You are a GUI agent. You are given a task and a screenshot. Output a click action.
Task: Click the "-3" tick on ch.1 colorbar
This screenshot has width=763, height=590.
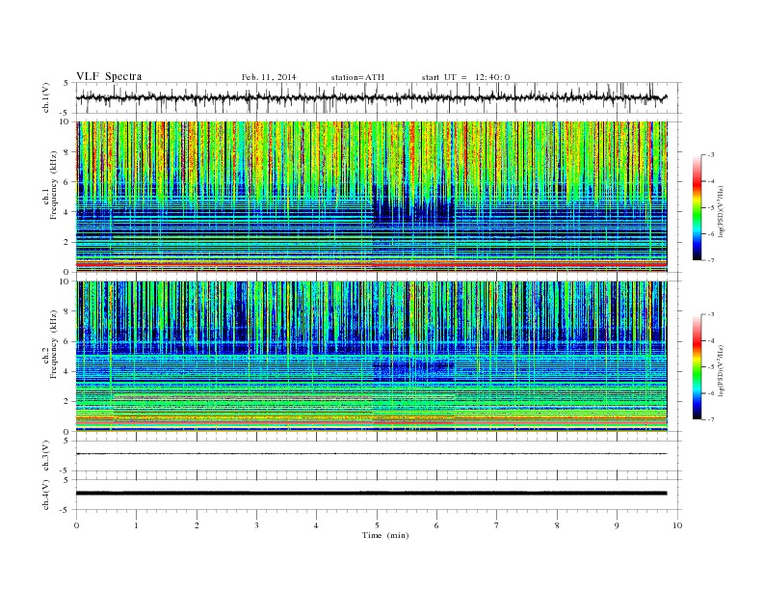pyautogui.click(x=711, y=155)
